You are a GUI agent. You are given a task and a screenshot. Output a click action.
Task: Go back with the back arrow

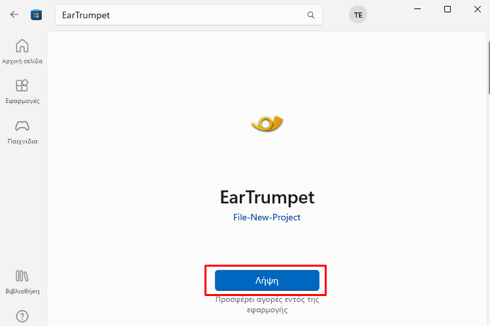14,14
